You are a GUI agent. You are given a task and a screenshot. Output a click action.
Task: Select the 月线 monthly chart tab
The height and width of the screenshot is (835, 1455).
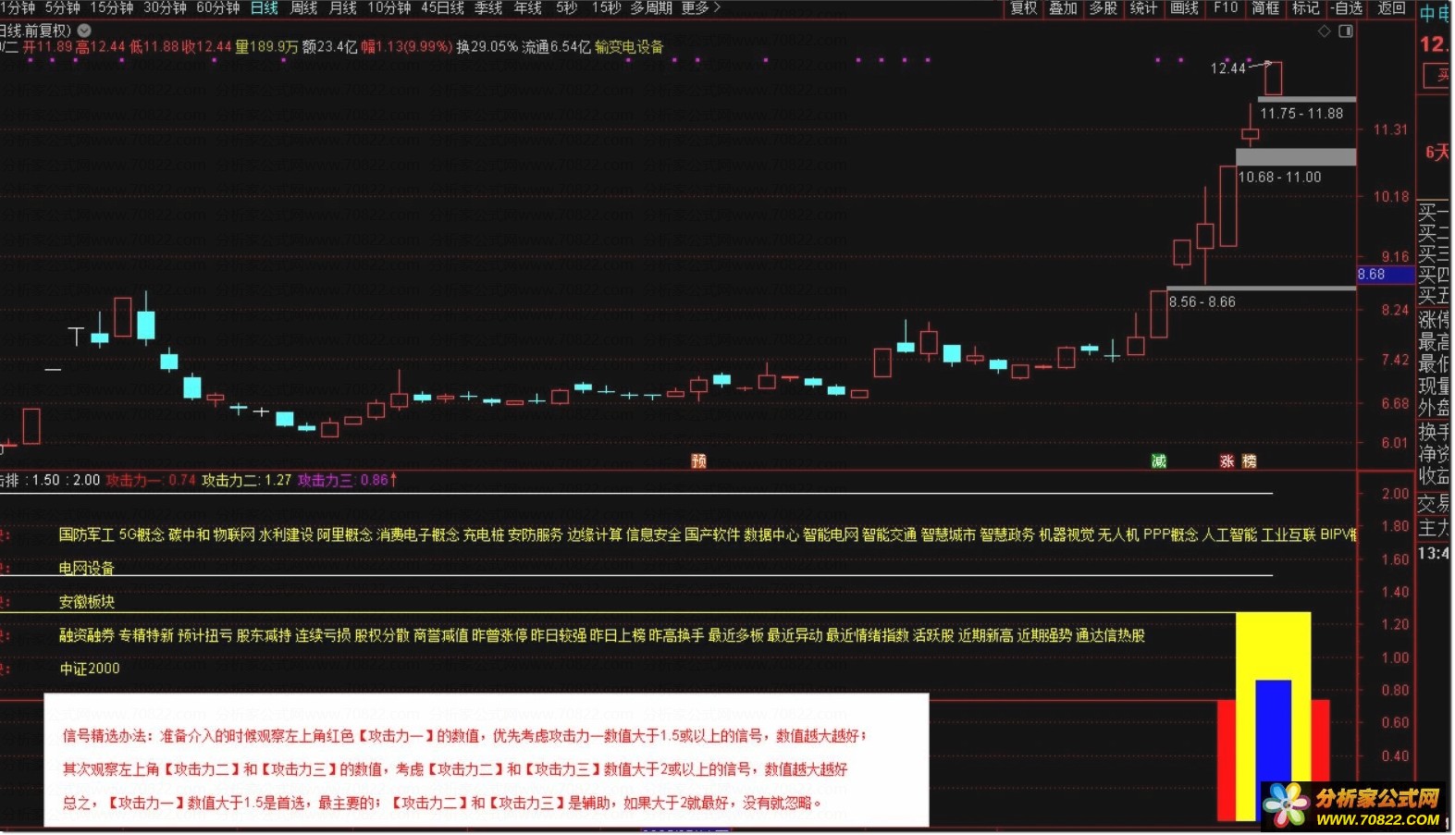343,7
